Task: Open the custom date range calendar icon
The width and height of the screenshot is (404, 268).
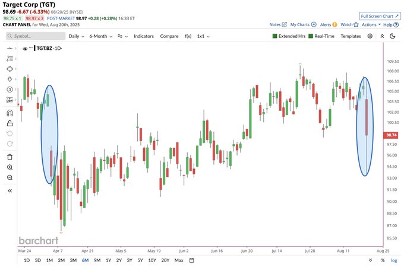Action: pos(192,260)
